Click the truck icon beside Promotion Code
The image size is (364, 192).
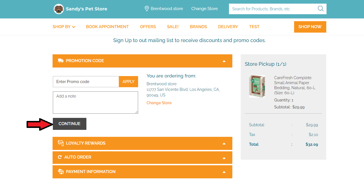coord(61,61)
